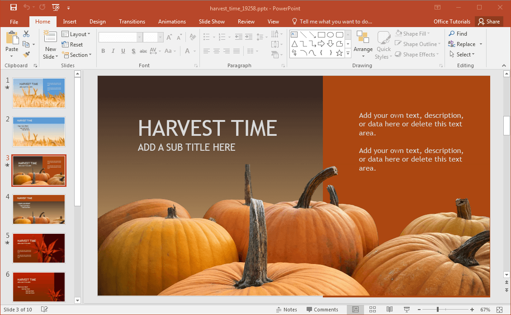The height and width of the screenshot is (315, 511).
Task: Justify the paragraph text
Action: point(237,51)
